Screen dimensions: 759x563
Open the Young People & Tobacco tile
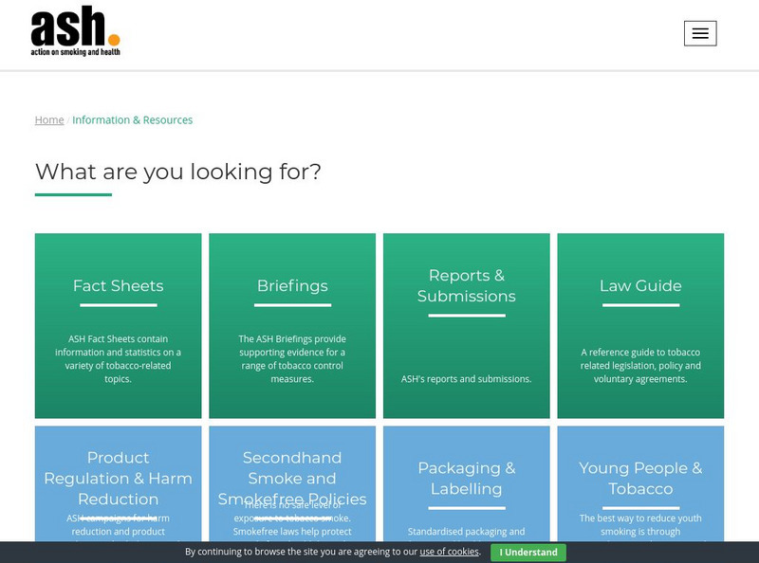(641, 483)
